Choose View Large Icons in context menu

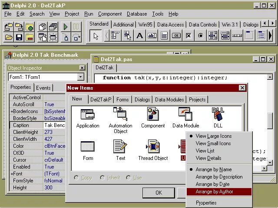[x=219, y=136]
